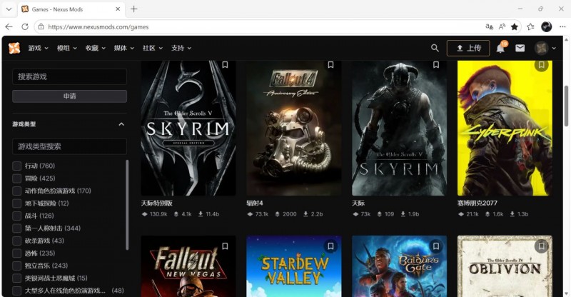Click the page vertical scrollbar
The height and width of the screenshot is (297, 571).
coord(566,106)
